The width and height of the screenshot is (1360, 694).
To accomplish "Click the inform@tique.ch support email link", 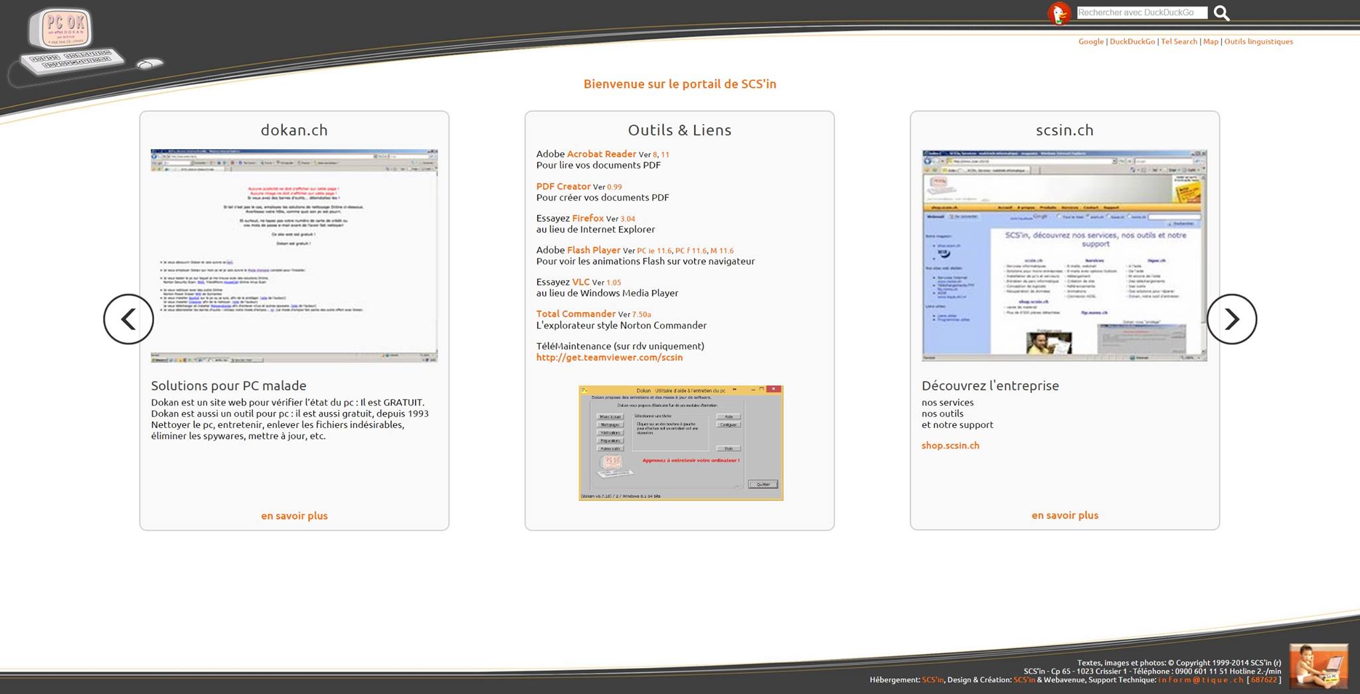I will coord(1201,680).
